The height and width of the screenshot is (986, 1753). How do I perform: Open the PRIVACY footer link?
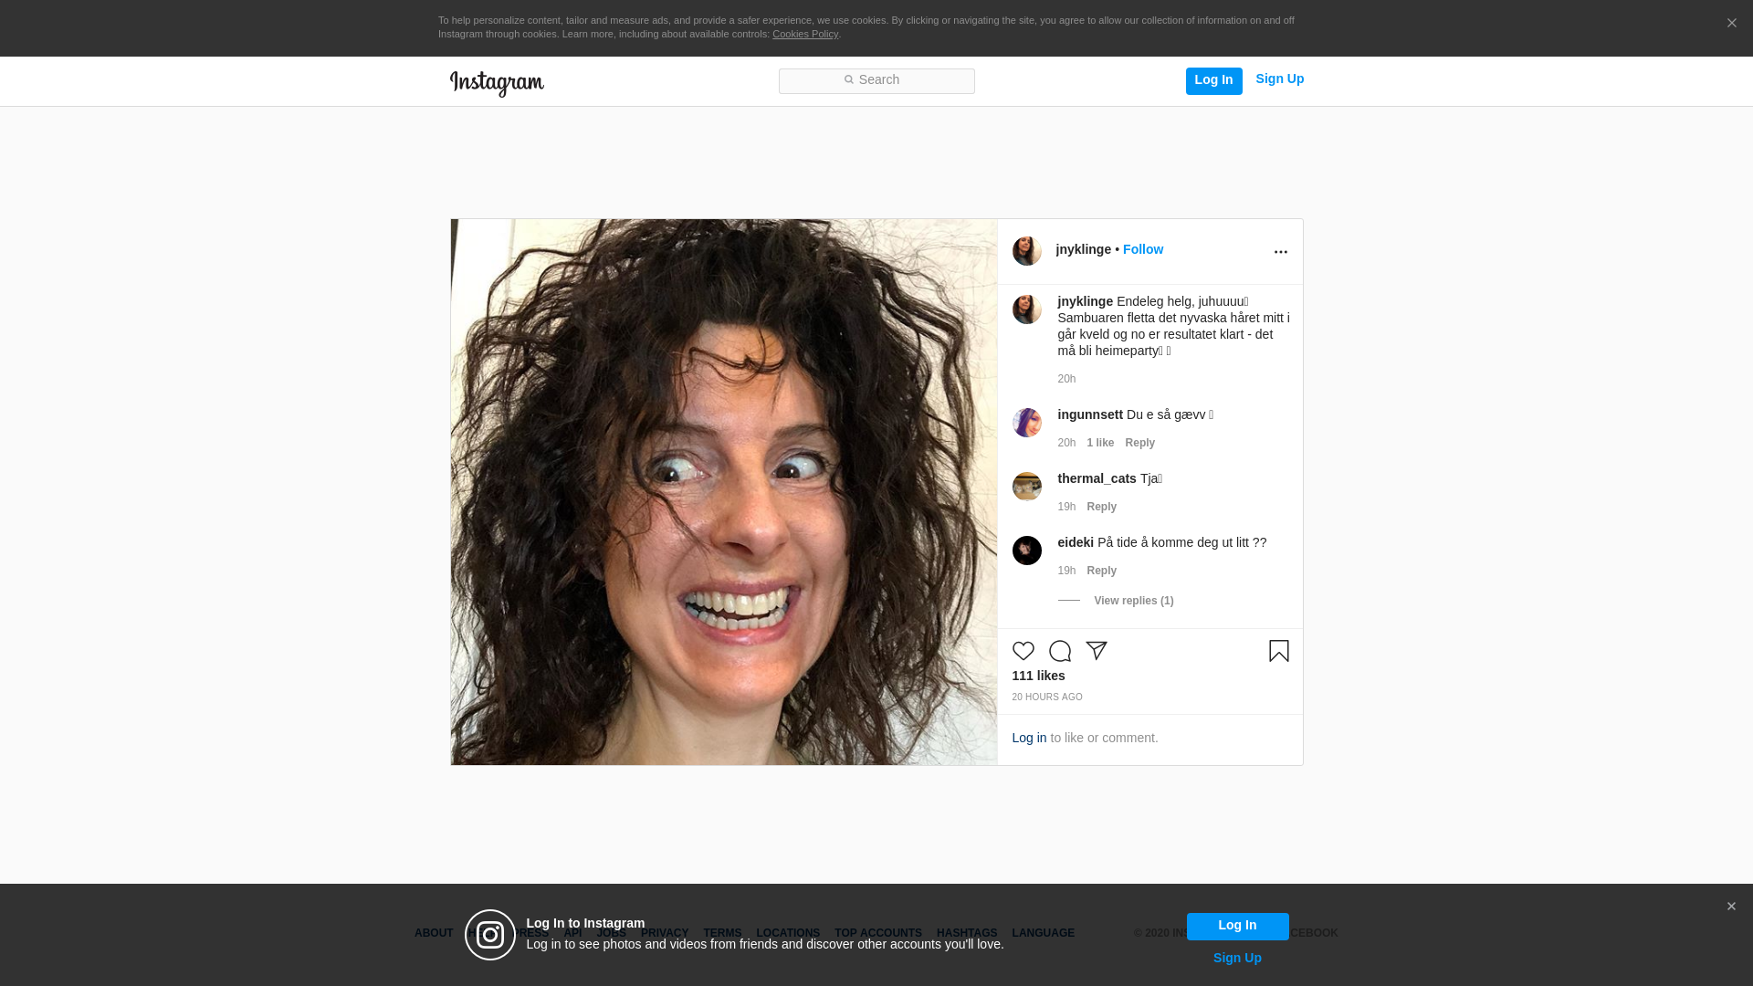click(x=665, y=933)
